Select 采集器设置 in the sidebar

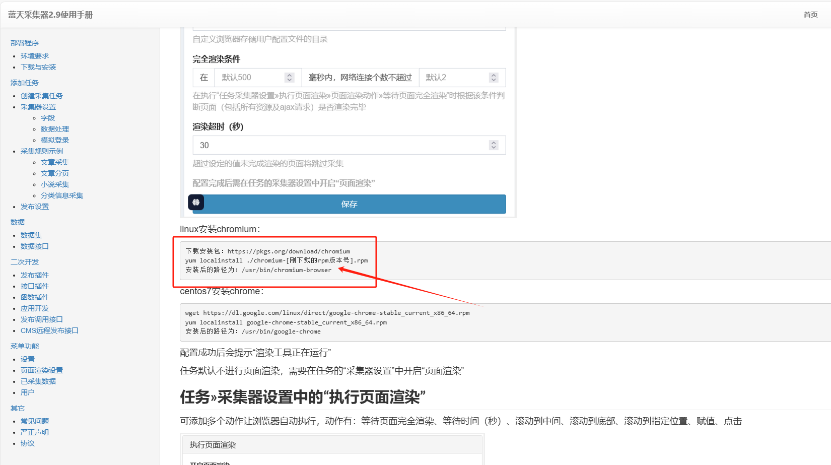pyautogui.click(x=38, y=107)
